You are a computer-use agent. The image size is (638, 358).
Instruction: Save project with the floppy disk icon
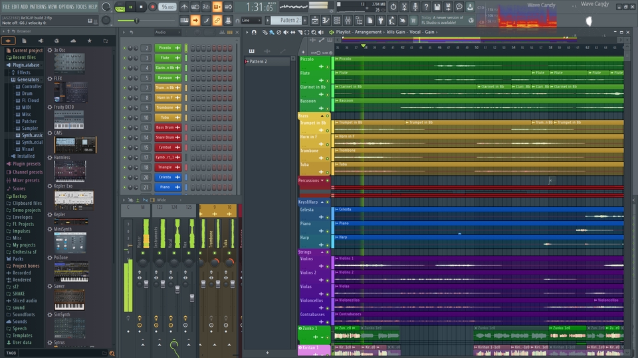tap(437, 7)
